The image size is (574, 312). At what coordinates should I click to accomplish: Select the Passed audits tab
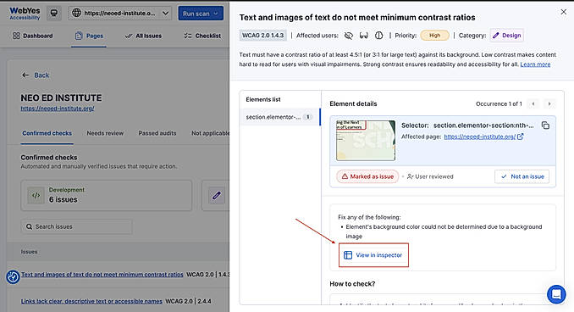coord(157,133)
